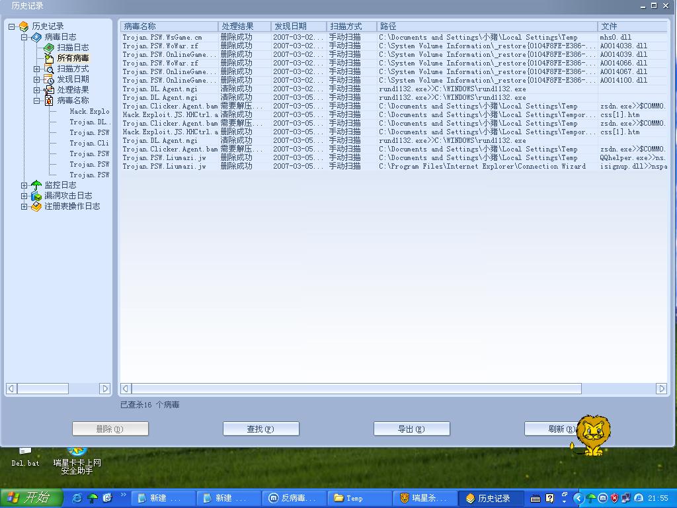Show hidden system tray icons arrow

(x=578, y=498)
